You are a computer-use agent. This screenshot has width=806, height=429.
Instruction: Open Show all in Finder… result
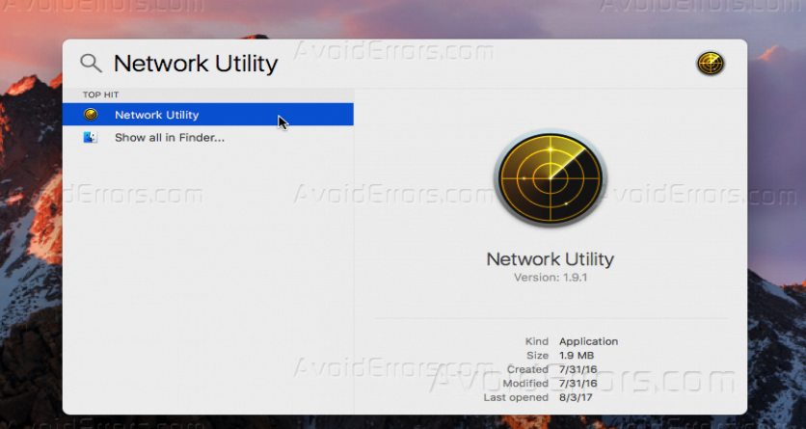(207, 137)
